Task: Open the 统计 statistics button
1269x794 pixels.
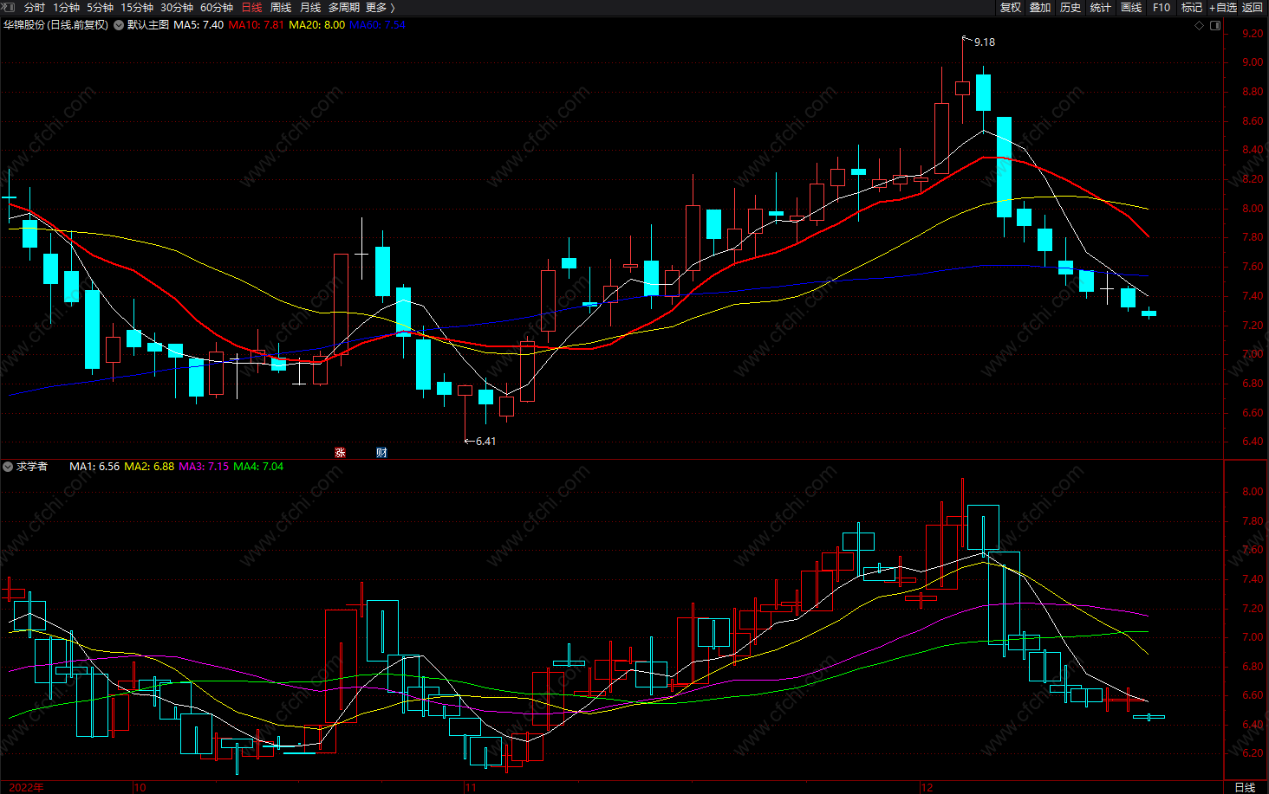Action: (1101, 8)
